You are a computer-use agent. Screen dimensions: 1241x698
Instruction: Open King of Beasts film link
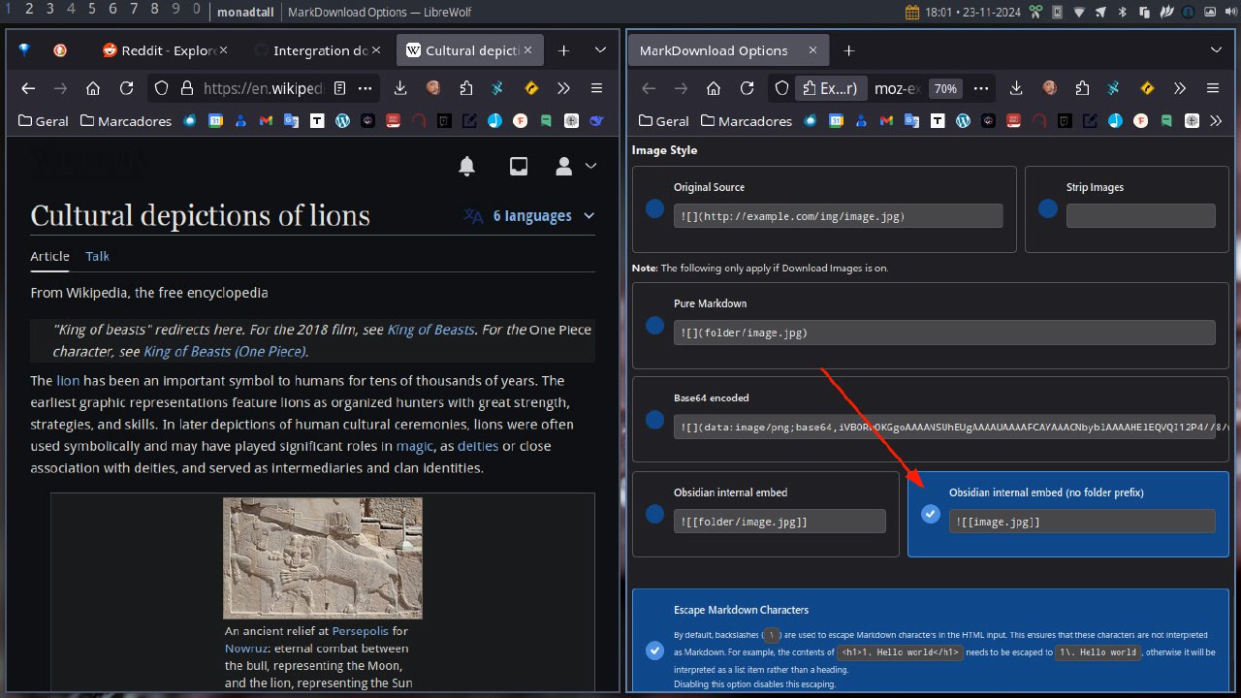[430, 330]
